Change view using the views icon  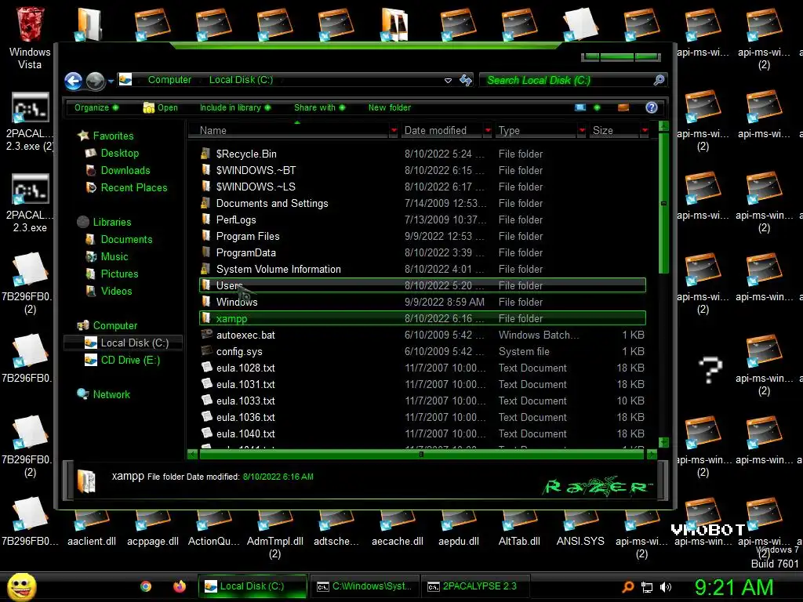point(580,107)
